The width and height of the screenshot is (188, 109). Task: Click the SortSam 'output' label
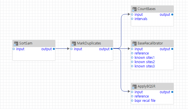click(x=46, y=49)
